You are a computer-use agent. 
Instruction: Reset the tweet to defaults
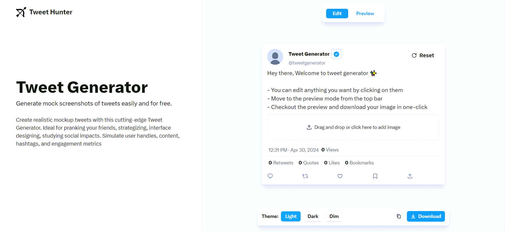coord(423,55)
